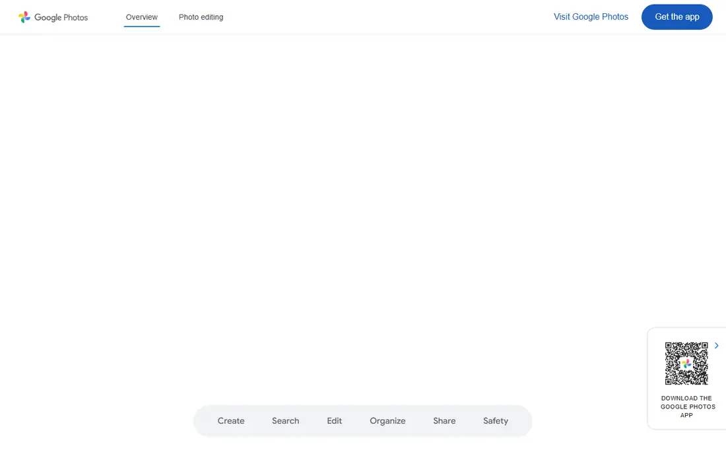Open the Overview tab
This screenshot has width=726, height=454.
[x=142, y=17]
